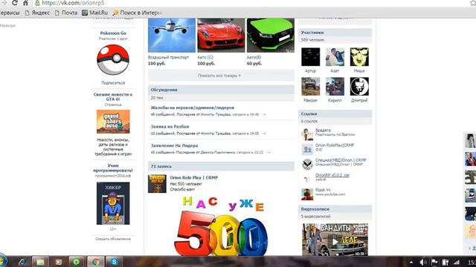This screenshot has width=476, height=267.
Task: Open member Артур avatar
Action: (x=311, y=56)
